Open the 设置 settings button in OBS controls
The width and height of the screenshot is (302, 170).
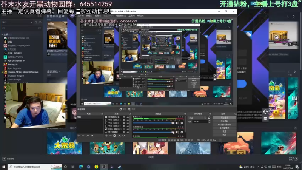point(224,131)
